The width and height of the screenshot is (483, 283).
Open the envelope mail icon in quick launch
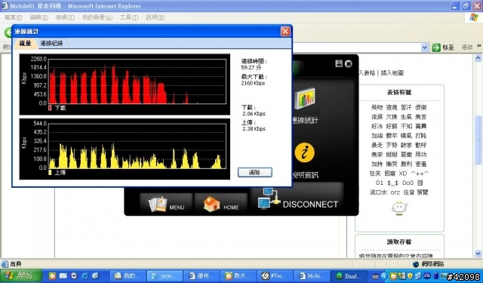pyautogui.click(x=63, y=275)
